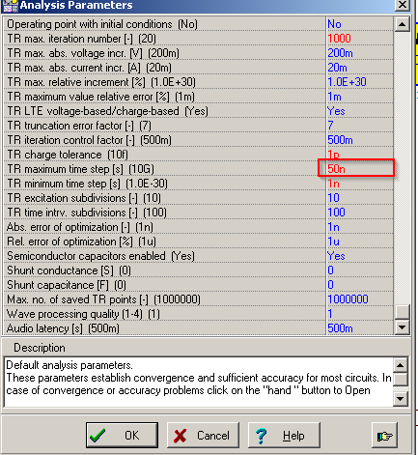The height and width of the screenshot is (455, 418).
Task: Edit the Wave processing quality value 1
Action: tap(359, 314)
